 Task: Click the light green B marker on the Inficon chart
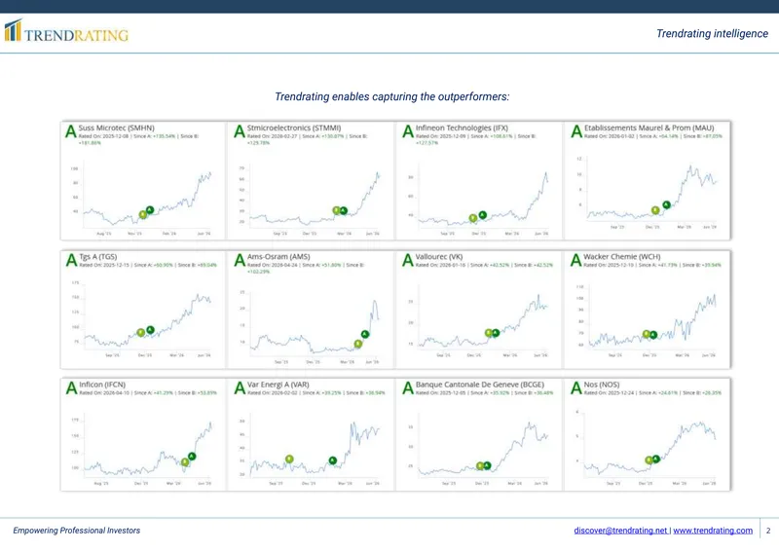[x=185, y=462]
